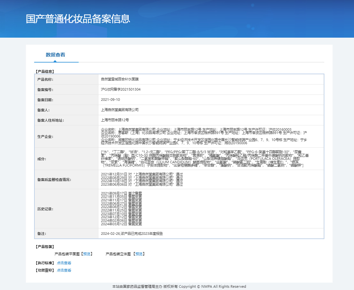
Task: Open 点击查看 link next to 执行标准
Action: tap(64, 263)
